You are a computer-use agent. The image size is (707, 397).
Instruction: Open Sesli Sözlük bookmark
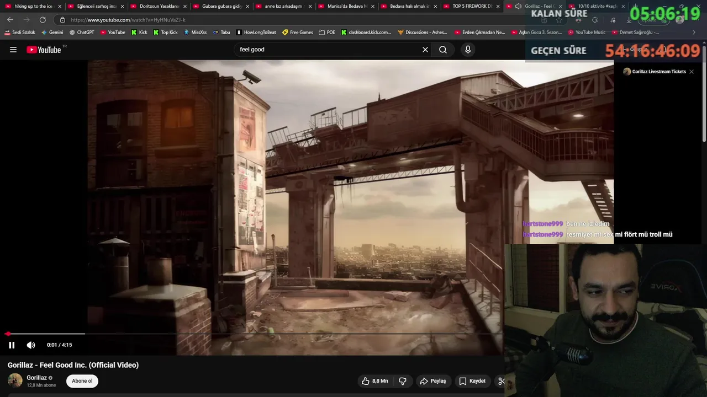[x=20, y=33]
